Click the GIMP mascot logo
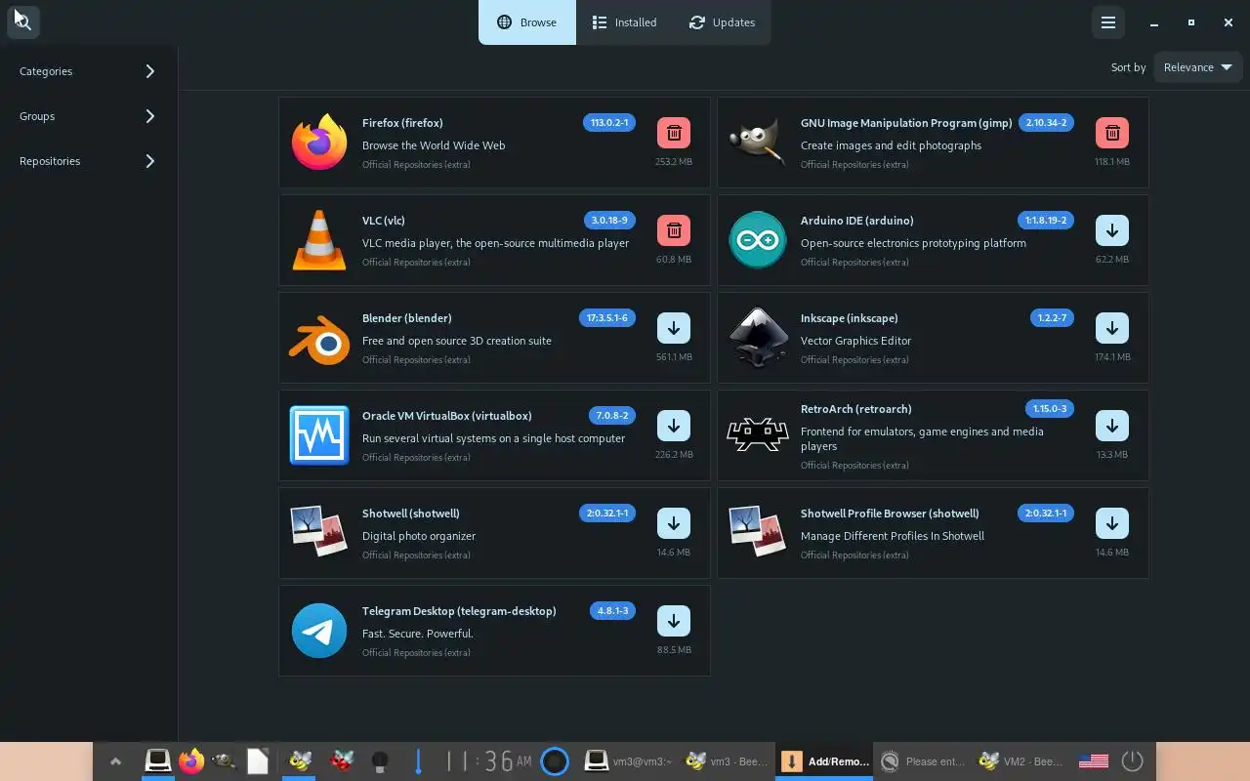1250x781 pixels. 758,143
